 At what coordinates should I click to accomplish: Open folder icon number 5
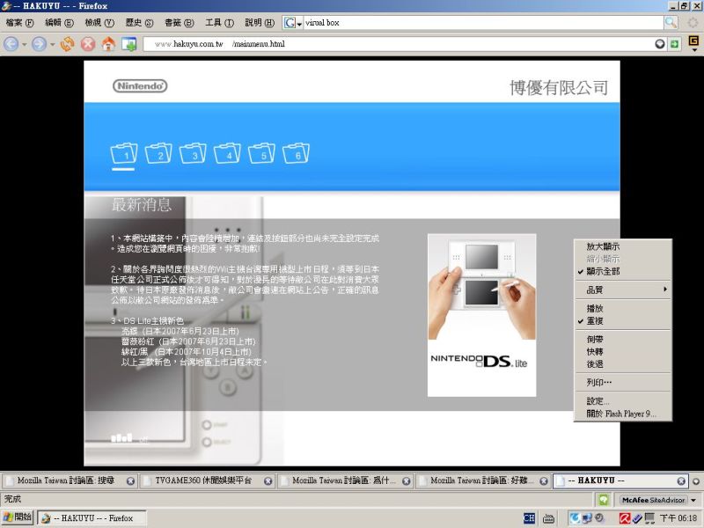point(261,153)
